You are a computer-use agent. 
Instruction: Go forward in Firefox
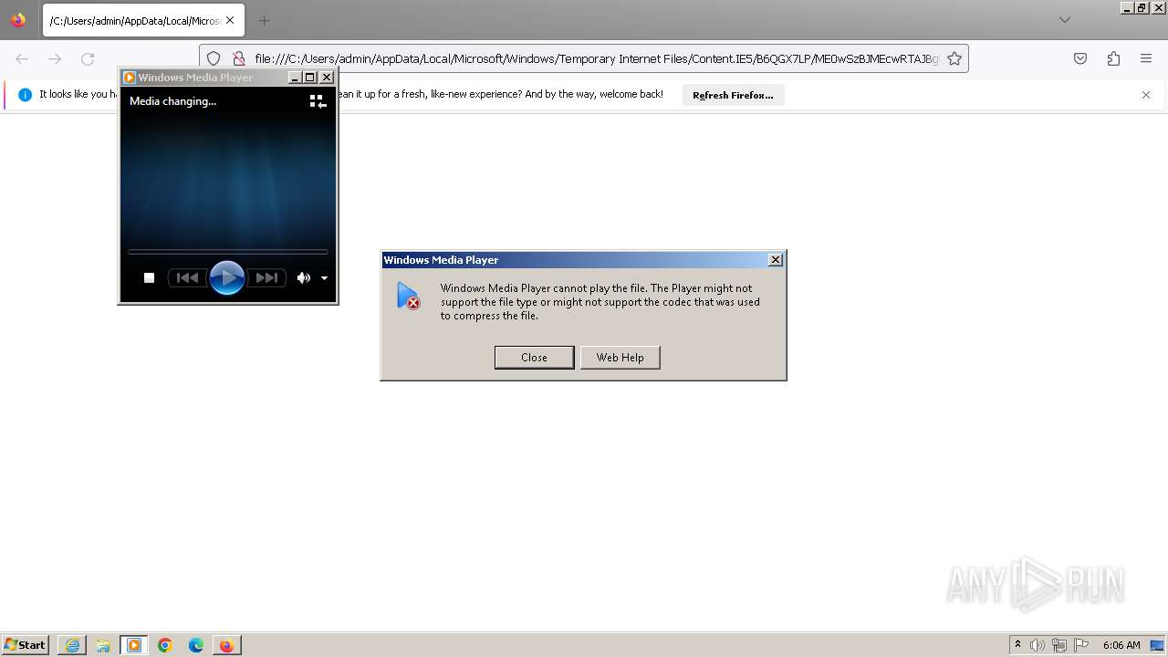tap(55, 58)
